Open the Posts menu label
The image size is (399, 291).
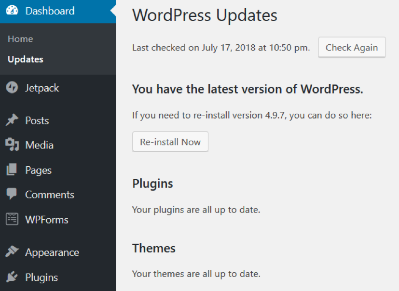point(37,120)
